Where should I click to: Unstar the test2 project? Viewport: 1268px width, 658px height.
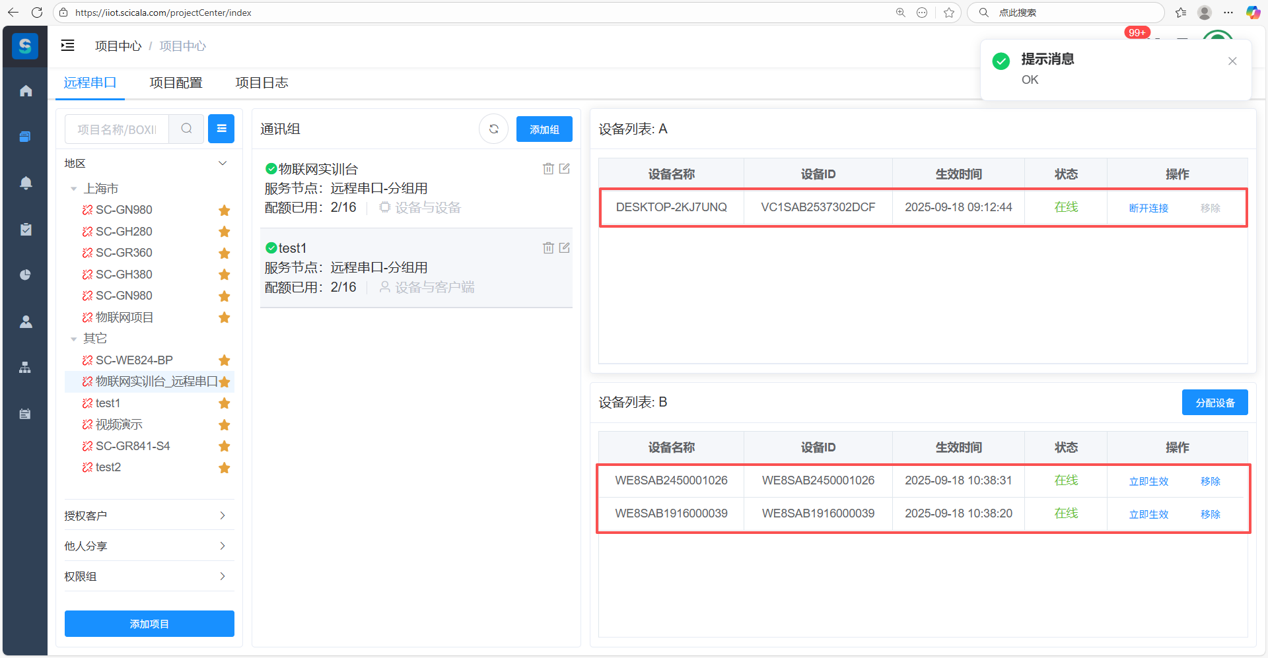click(x=225, y=468)
